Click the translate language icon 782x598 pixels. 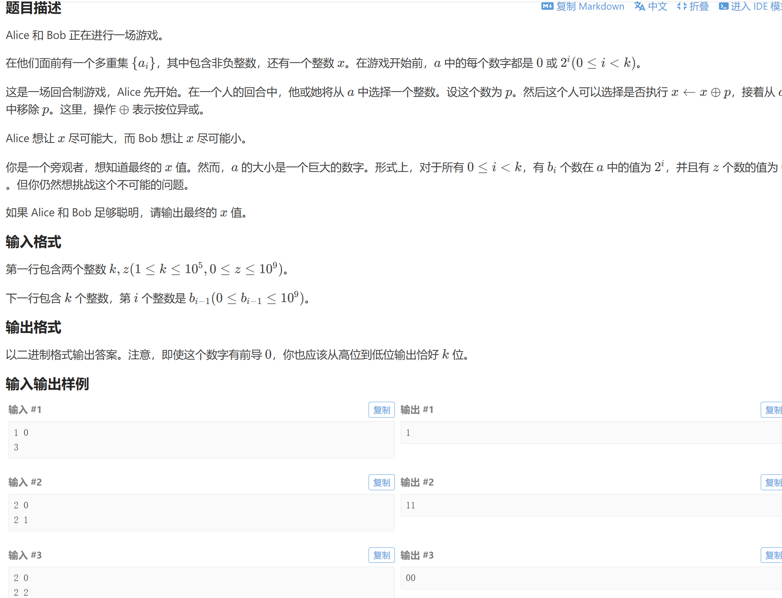point(640,6)
